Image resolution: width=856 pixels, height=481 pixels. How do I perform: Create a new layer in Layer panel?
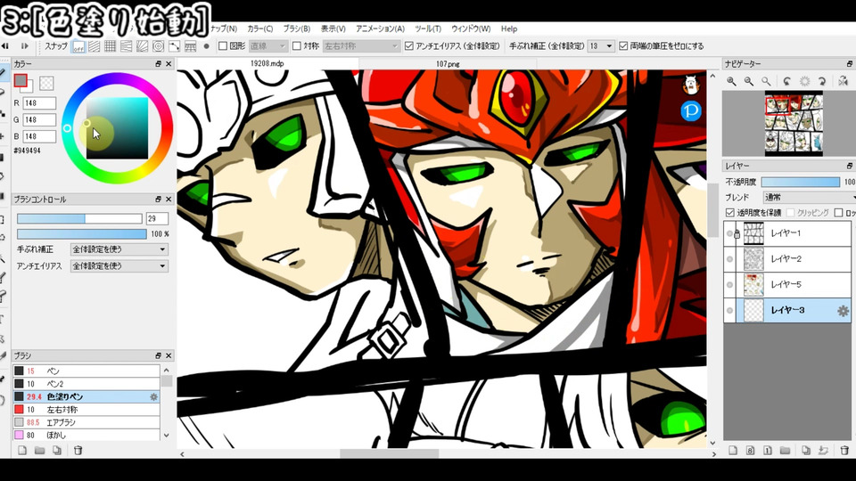(733, 451)
